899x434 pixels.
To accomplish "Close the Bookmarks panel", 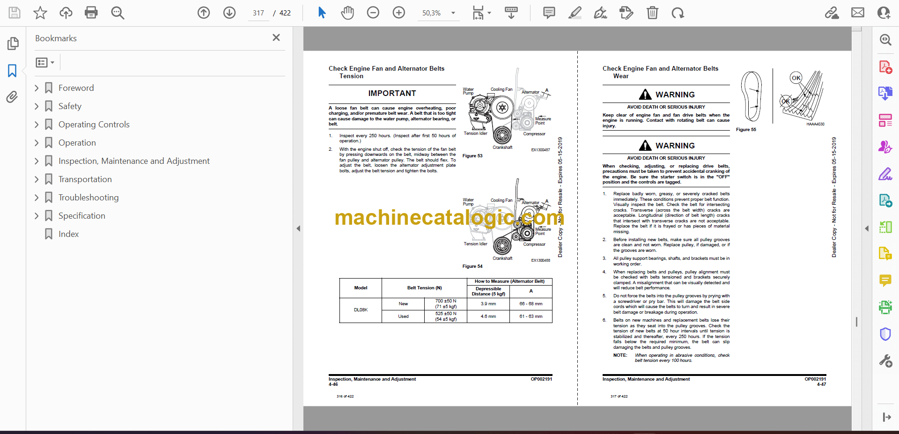I will (276, 38).
